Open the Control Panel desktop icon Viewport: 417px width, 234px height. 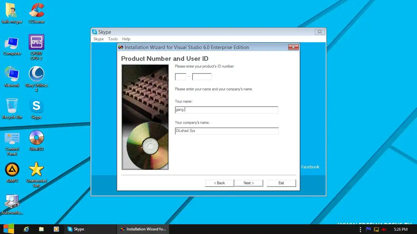[12, 143]
